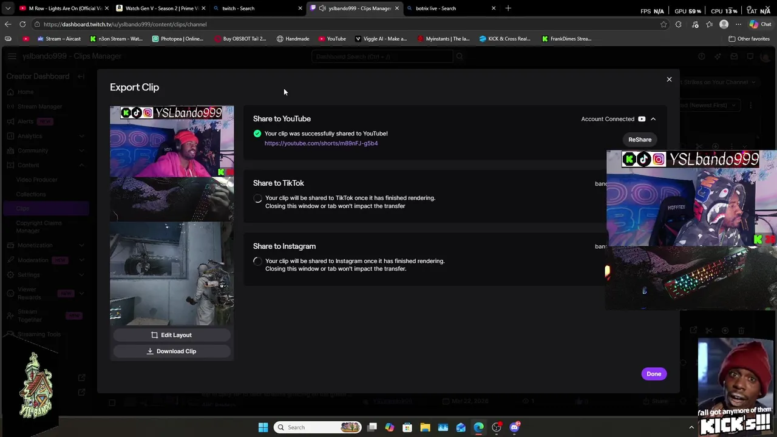This screenshot has height=437, width=777.
Task: Click the taskbar Search box
Action: [317, 427]
